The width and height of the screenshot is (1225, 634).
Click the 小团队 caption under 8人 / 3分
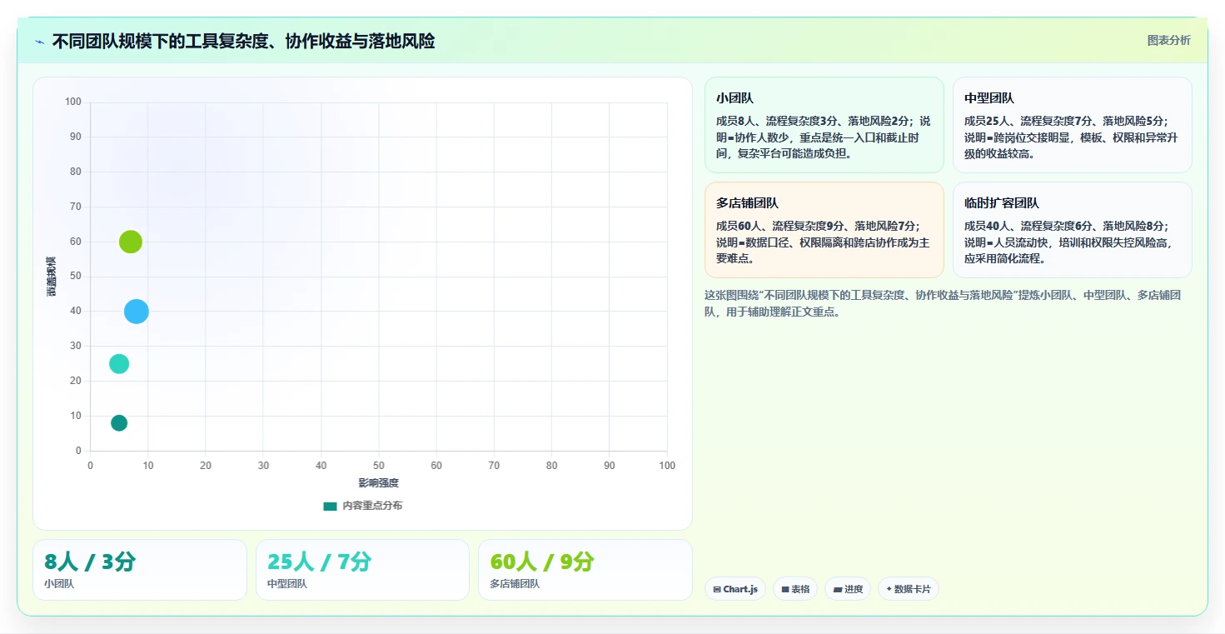(x=59, y=584)
